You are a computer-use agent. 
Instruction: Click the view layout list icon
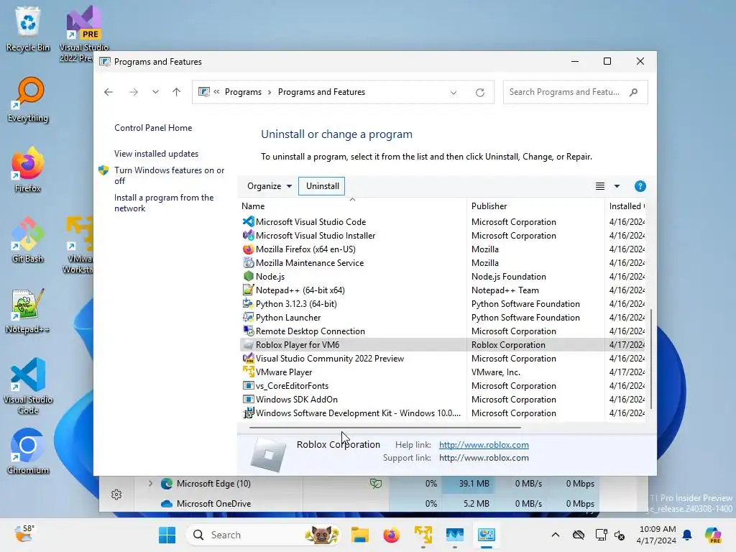tap(600, 186)
